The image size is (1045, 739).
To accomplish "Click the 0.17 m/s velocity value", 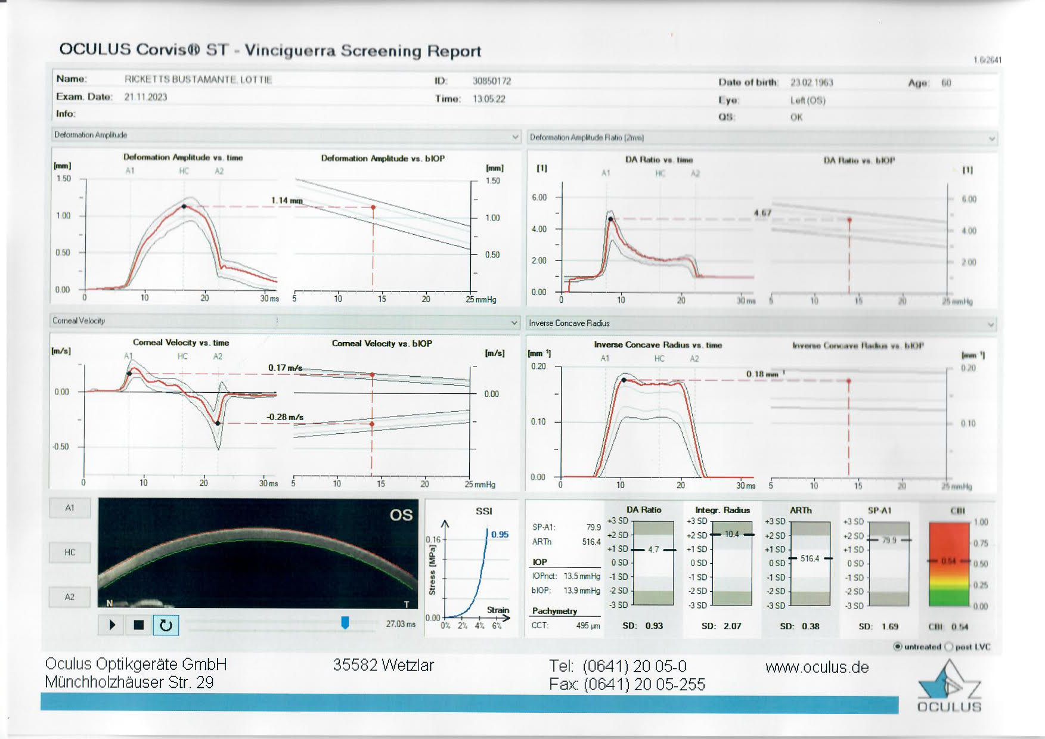I will pyautogui.click(x=285, y=368).
